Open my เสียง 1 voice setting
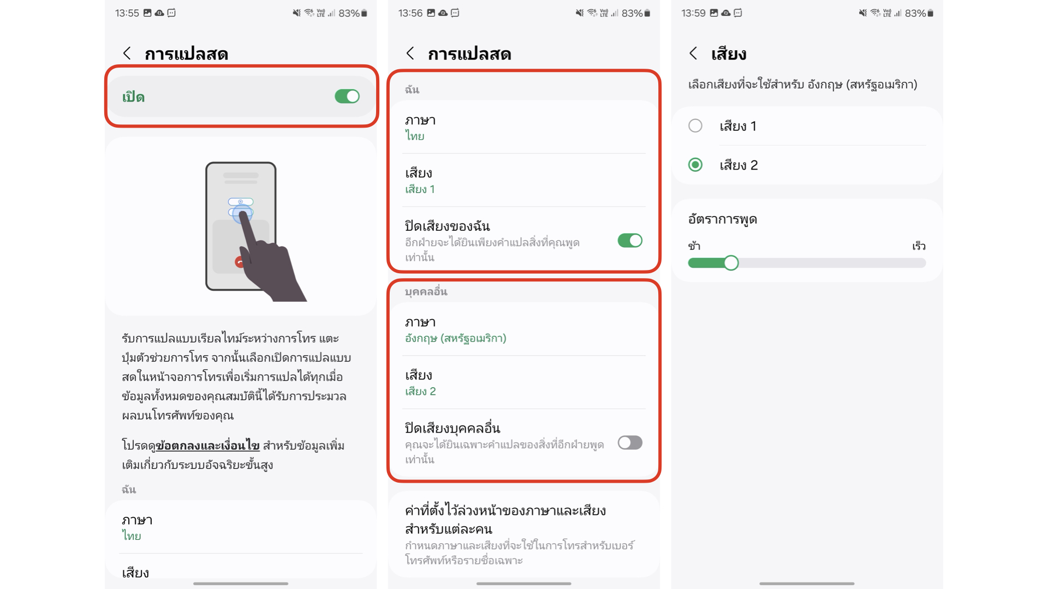The width and height of the screenshot is (1048, 589). (x=524, y=181)
